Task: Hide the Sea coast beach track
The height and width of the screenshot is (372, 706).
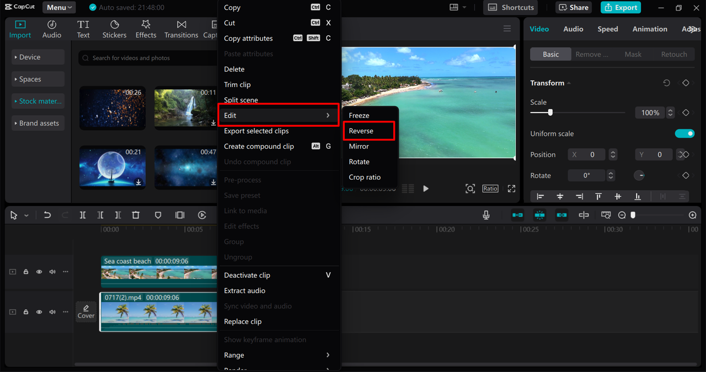Action: coord(39,272)
